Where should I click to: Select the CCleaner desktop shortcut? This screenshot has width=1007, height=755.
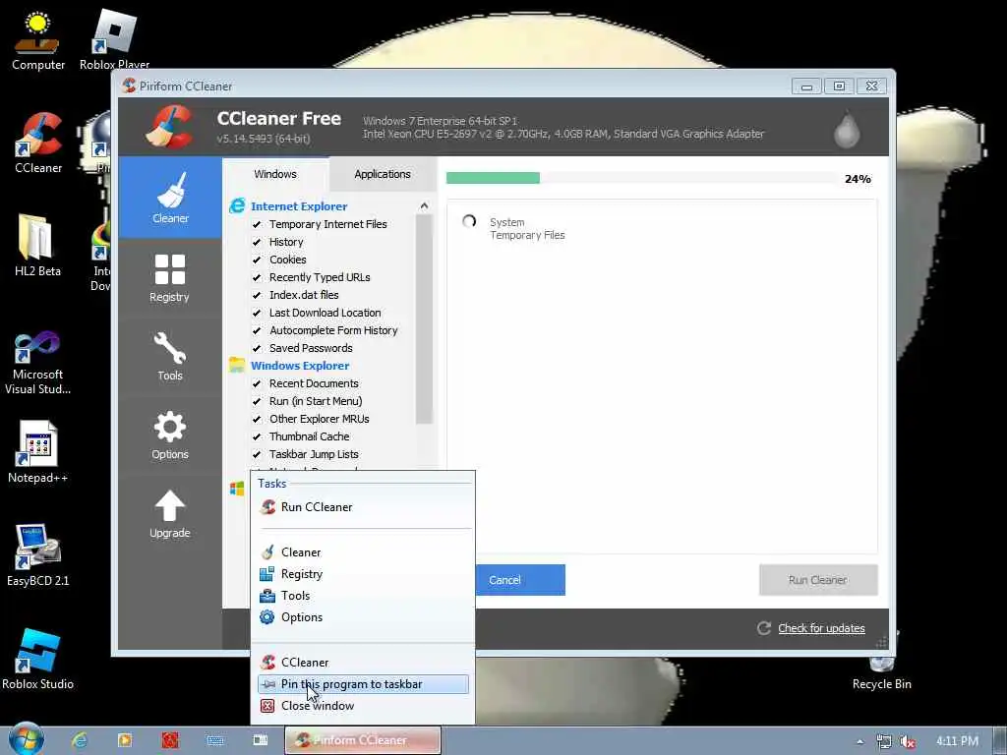point(38,143)
